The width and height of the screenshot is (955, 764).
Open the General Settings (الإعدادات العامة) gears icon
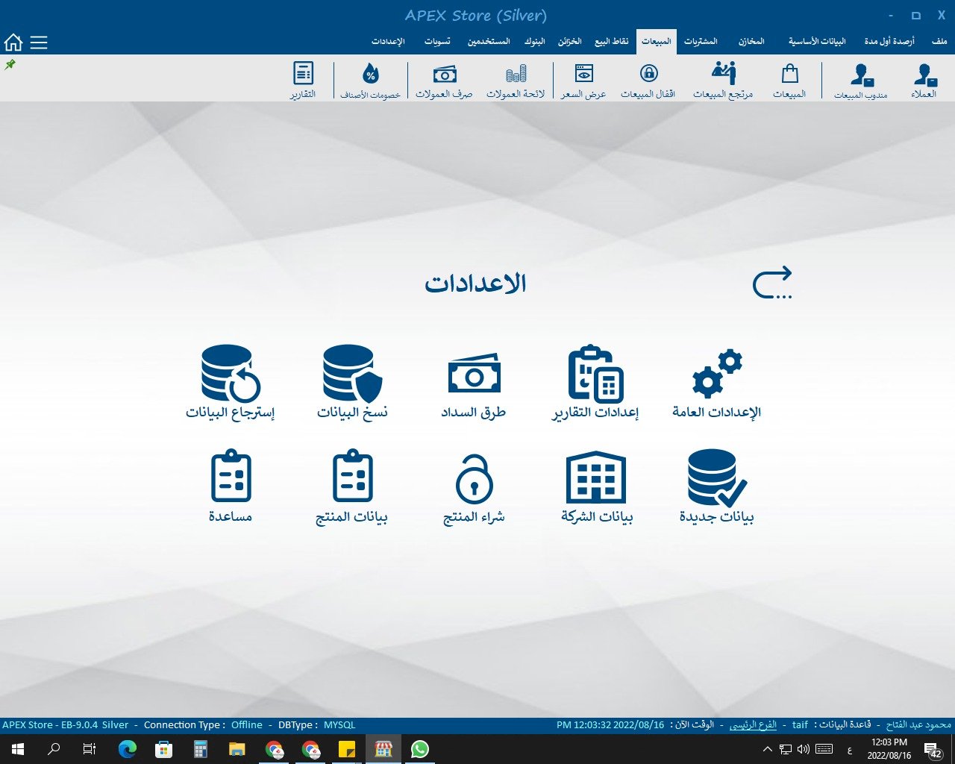tap(716, 375)
